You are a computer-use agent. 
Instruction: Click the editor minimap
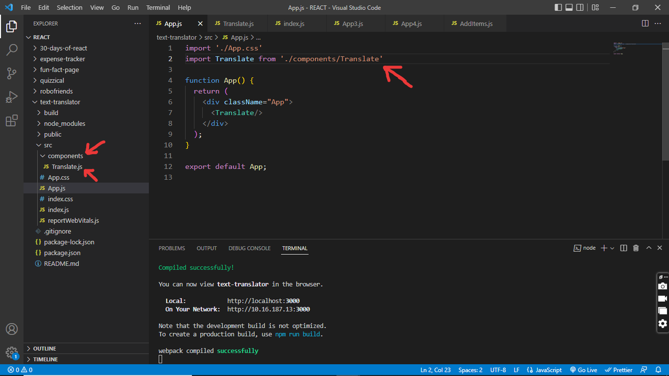(637, 49)
